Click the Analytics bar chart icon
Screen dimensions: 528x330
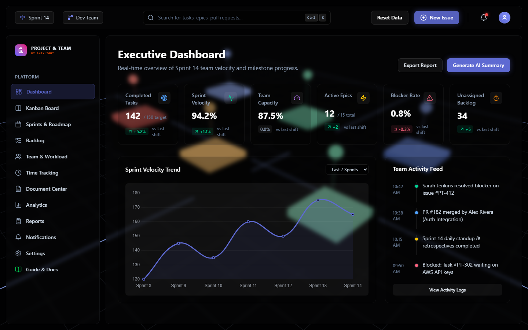click(18, 205)
